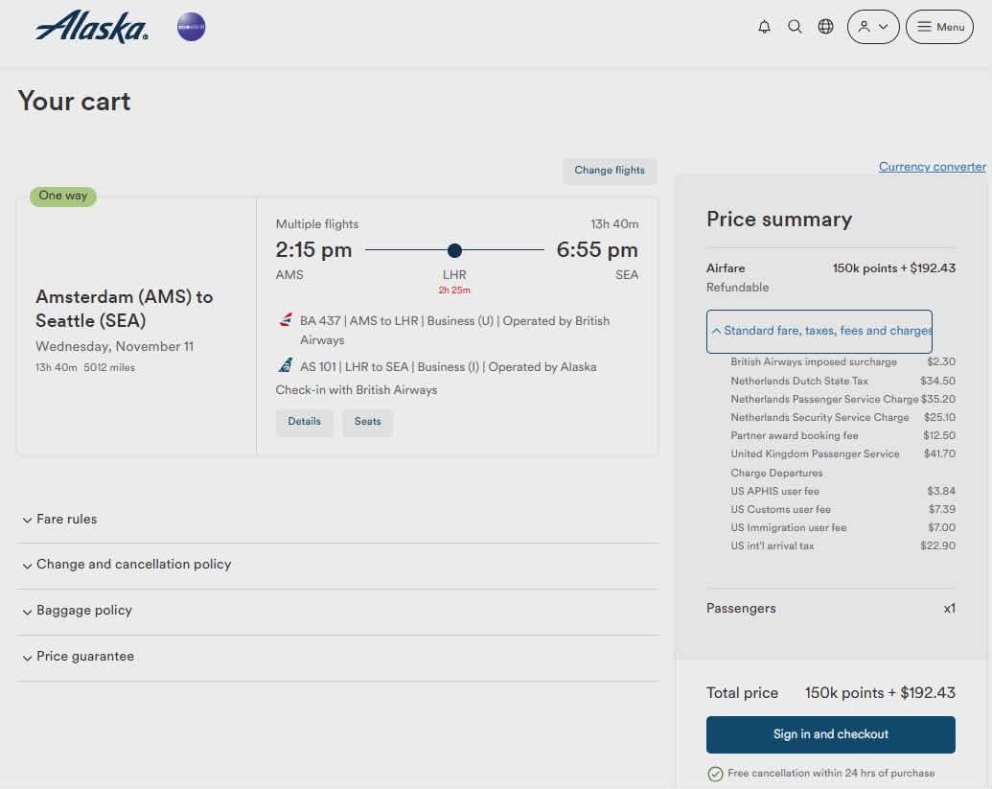Click the flight Details button

pos(305,422)
